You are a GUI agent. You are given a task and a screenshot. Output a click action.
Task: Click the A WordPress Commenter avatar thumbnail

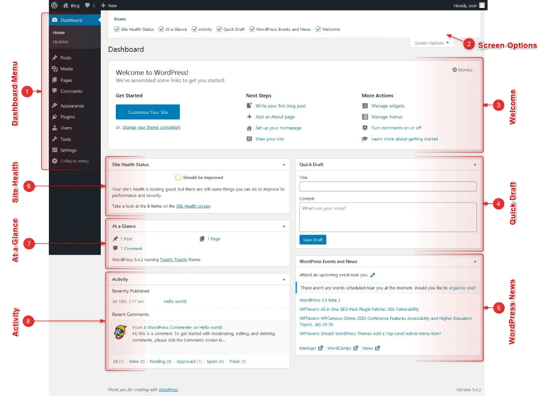coord(121,332)
